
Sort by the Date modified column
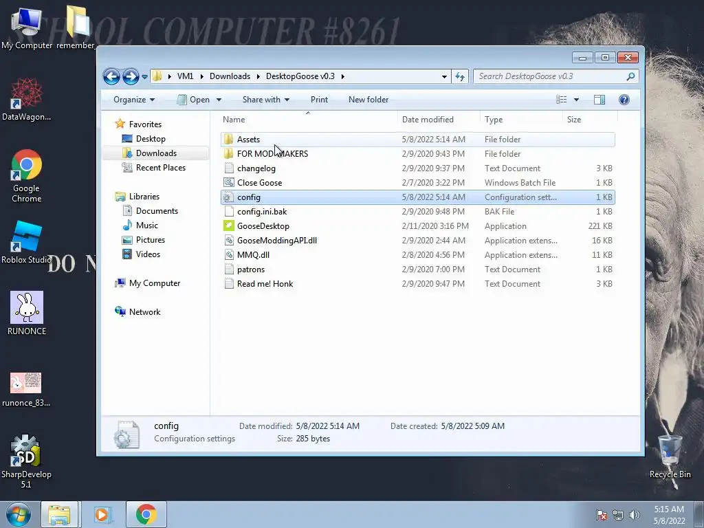(x=428, y=120)
